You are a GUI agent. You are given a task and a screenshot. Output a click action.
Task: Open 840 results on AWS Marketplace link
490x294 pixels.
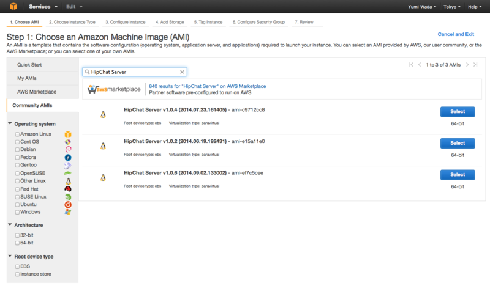pyautogui.click(x=208, y=86)
